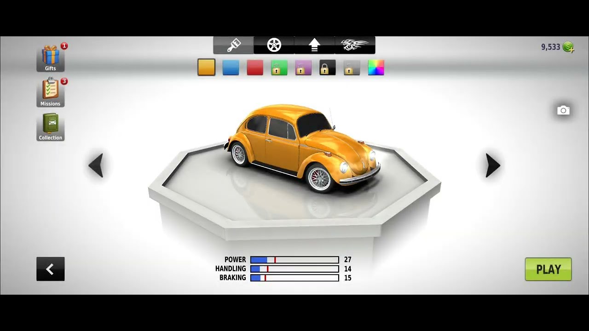Click the braking value 15
The width and height of the screenshot is (589, 331).
(347, 278)
